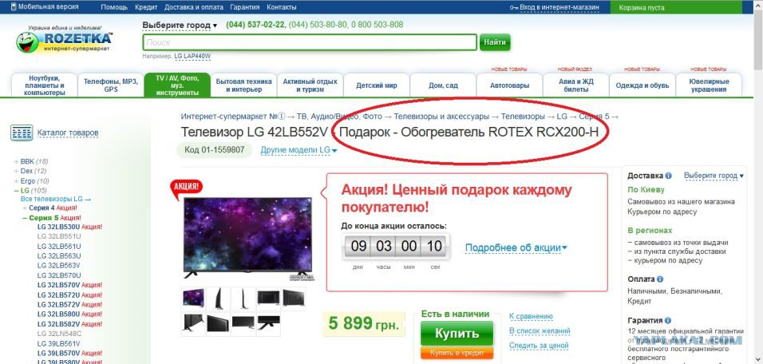Collapse the LG brand tree node
This screenshot has height=364, width=763.
tap(16, 191)
